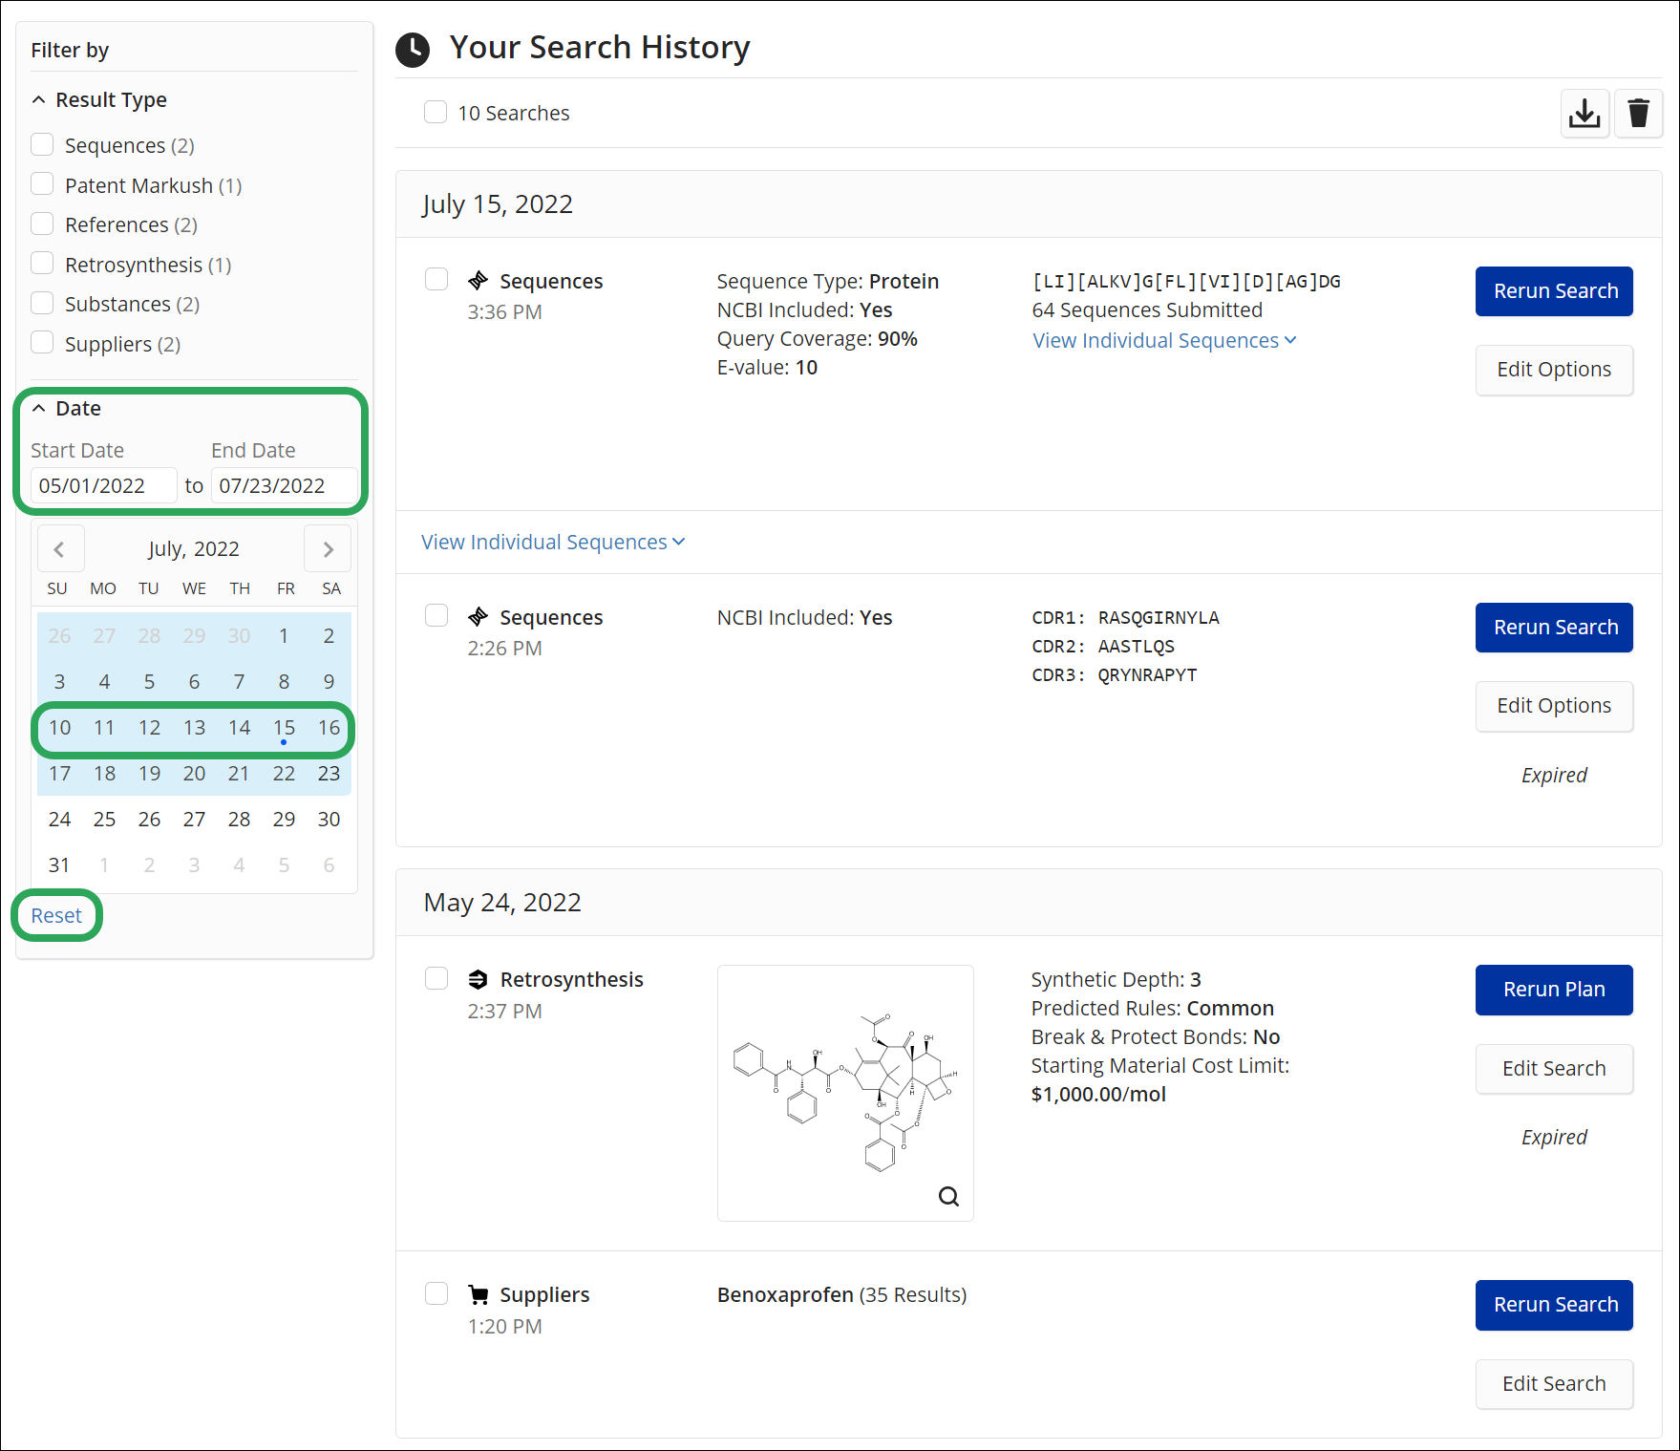Screen dimensions: 1680x1451
Task: Check the Suppliers filter checkbox
Action: click(x=42, y=342)
